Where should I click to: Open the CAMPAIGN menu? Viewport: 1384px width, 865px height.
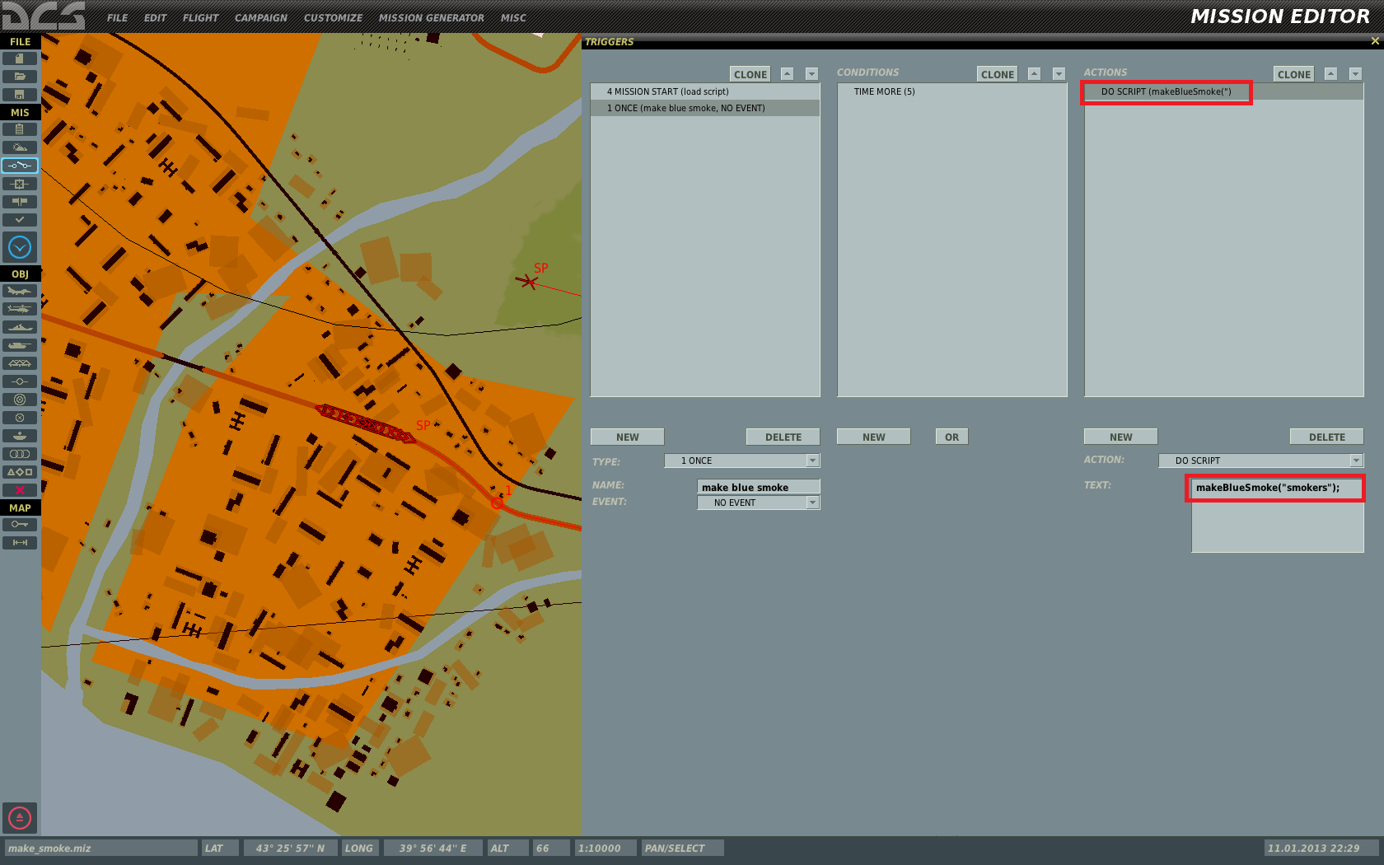(x=260, y=17)
